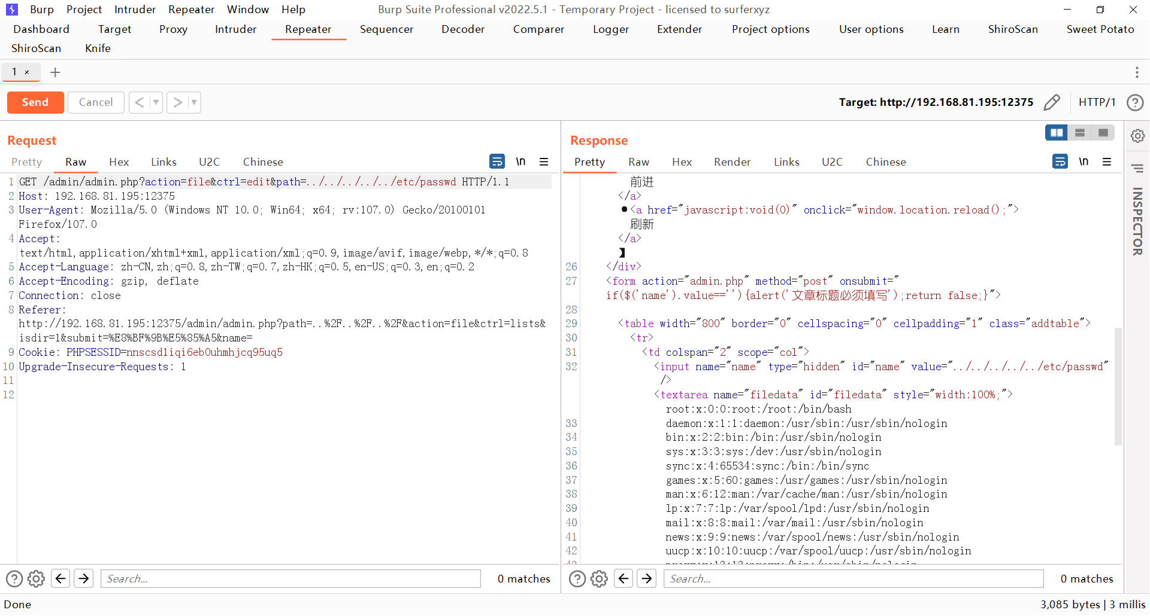Open the Project options tab
This screenshot has width=1150, height=616.
coord(770,29)
